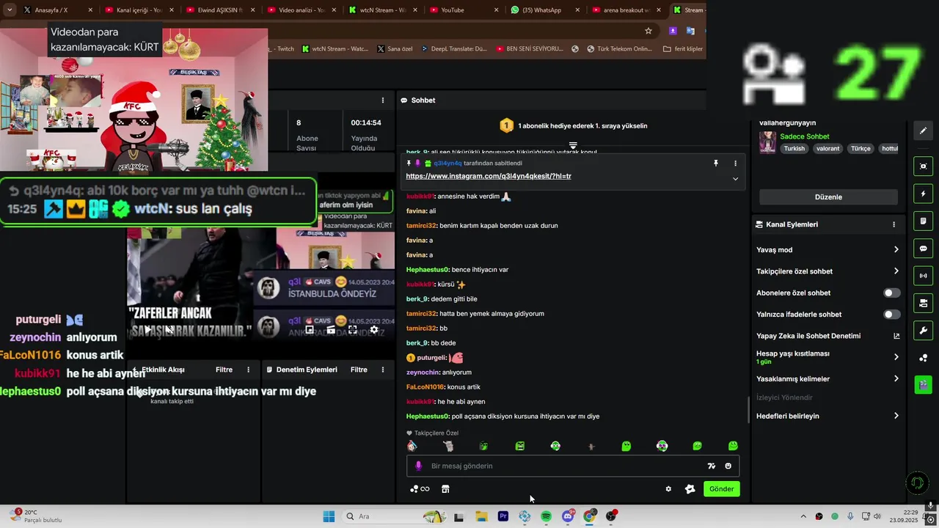Open the tab search dropdown arrow

(10, 10)
